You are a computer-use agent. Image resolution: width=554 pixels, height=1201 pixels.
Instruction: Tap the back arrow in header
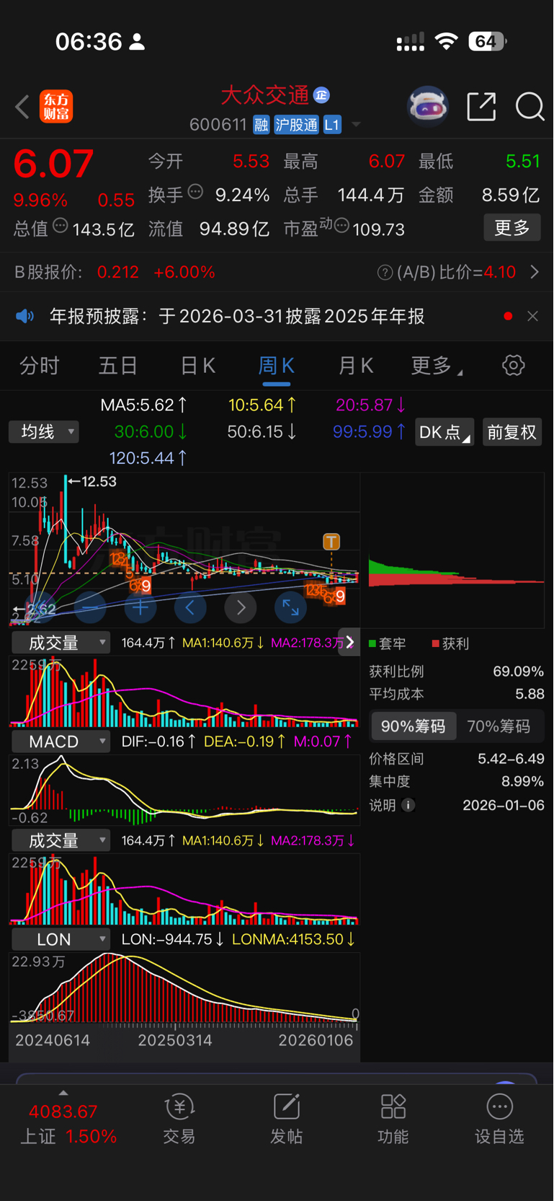click(x=22, y=107)
